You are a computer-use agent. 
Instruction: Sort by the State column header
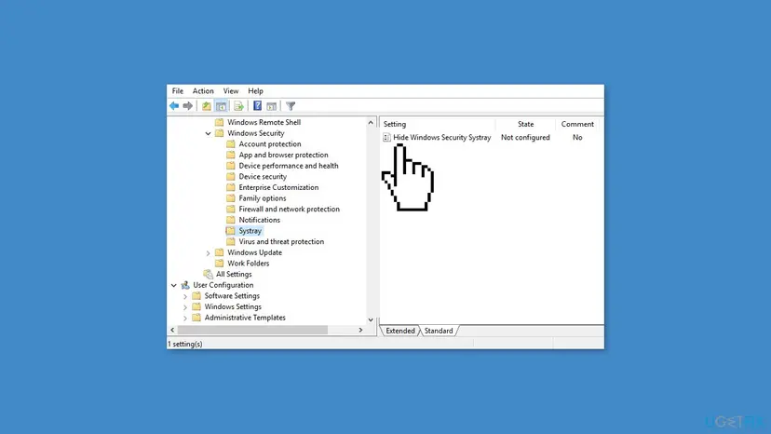525,124
